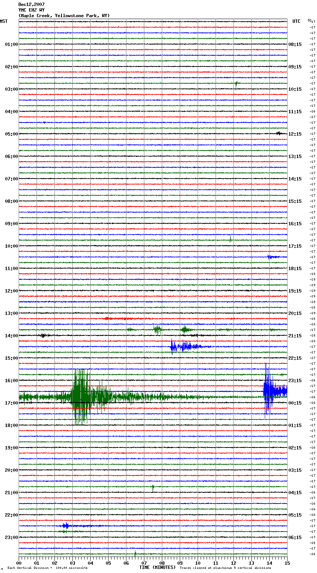Click the 04:00 MST time label
The height and width of the screenshot is (573, 317).
click(x=12, y=112)
